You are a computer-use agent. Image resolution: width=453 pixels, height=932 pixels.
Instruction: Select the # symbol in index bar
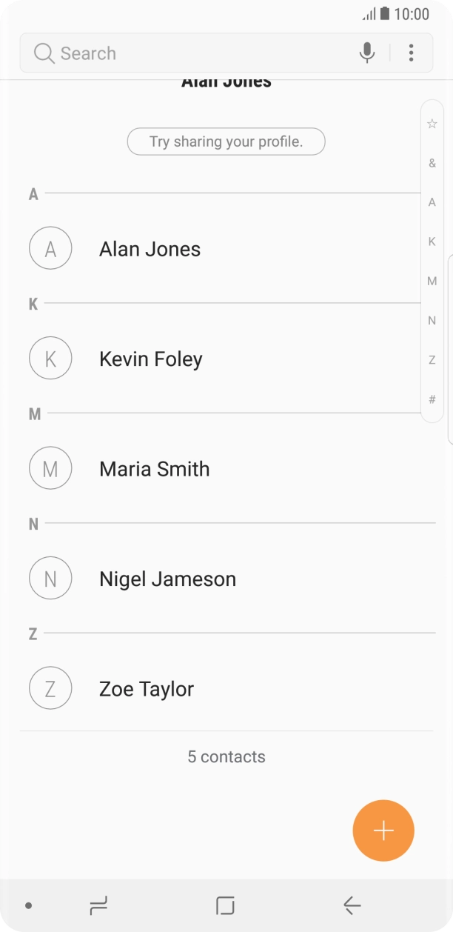[x=432, y=399]
